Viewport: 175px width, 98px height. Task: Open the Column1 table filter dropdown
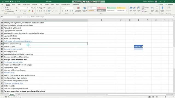(x=142, y=47)
